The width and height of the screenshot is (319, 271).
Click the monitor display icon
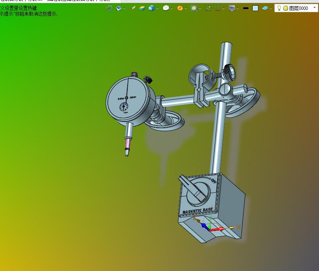[x=232, y=8]
